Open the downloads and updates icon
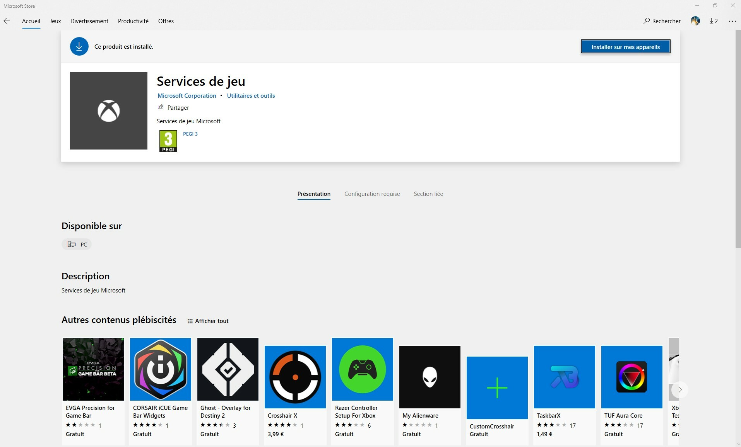 (714, 21)
